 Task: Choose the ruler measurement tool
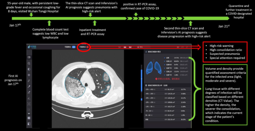tap(29, 81)
